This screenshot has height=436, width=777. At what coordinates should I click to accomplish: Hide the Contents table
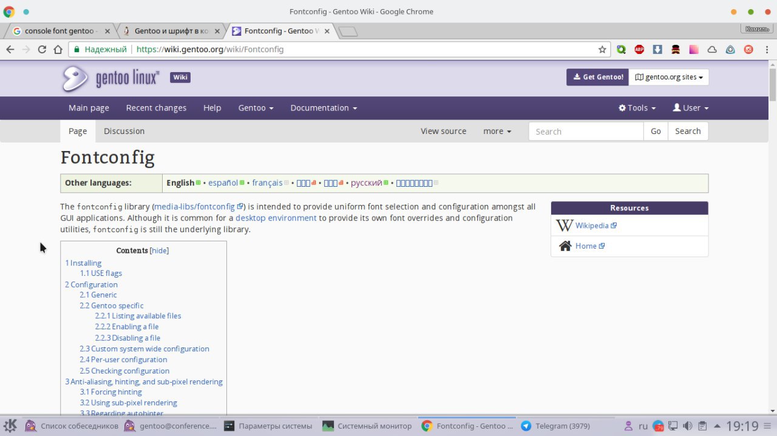[160, 250]
